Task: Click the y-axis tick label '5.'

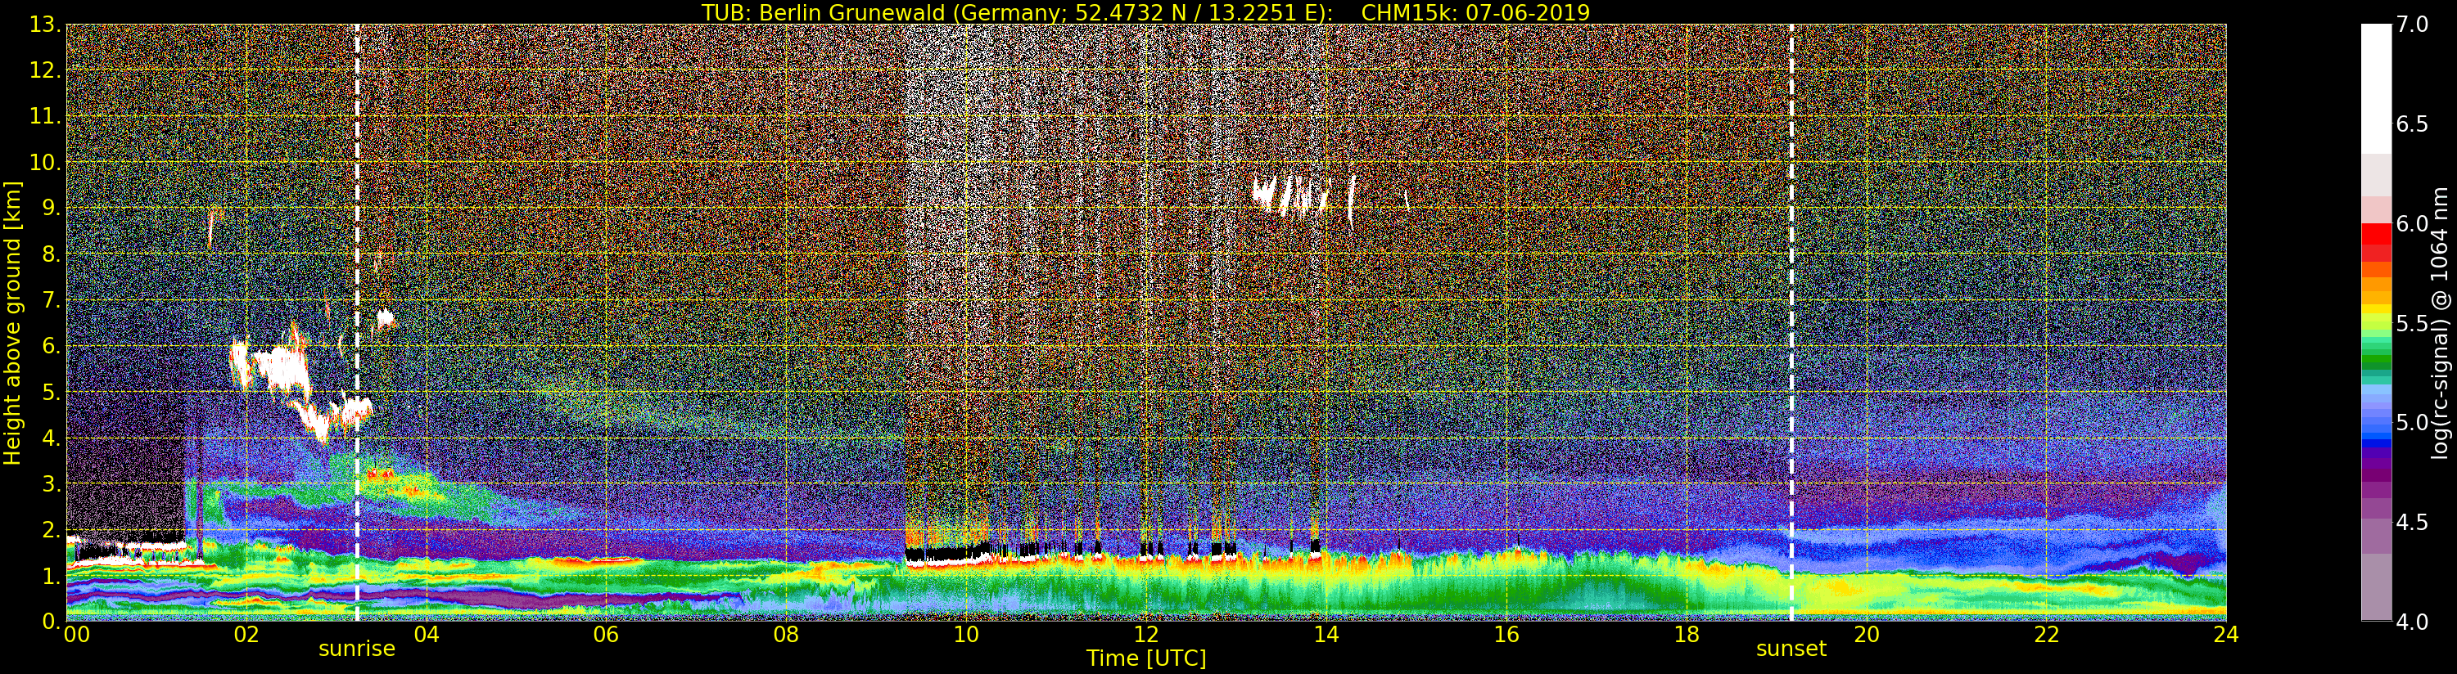Action: click(52, 392)
